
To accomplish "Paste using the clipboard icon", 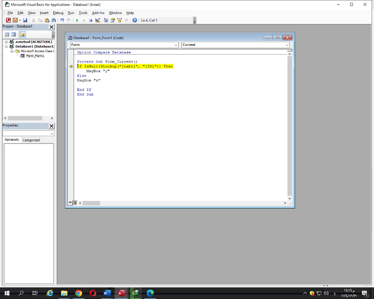I will pyautogui.click(x=47, y=20).
